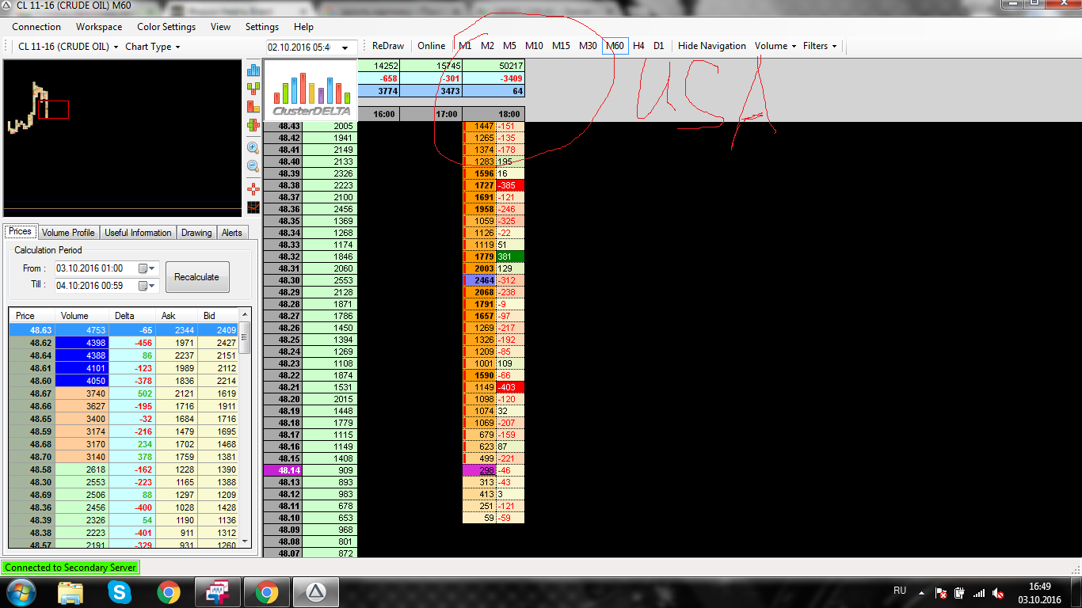The image size is (1082, 608).
Task: Switch to M1 timeframe
Action: coord(465,46)
